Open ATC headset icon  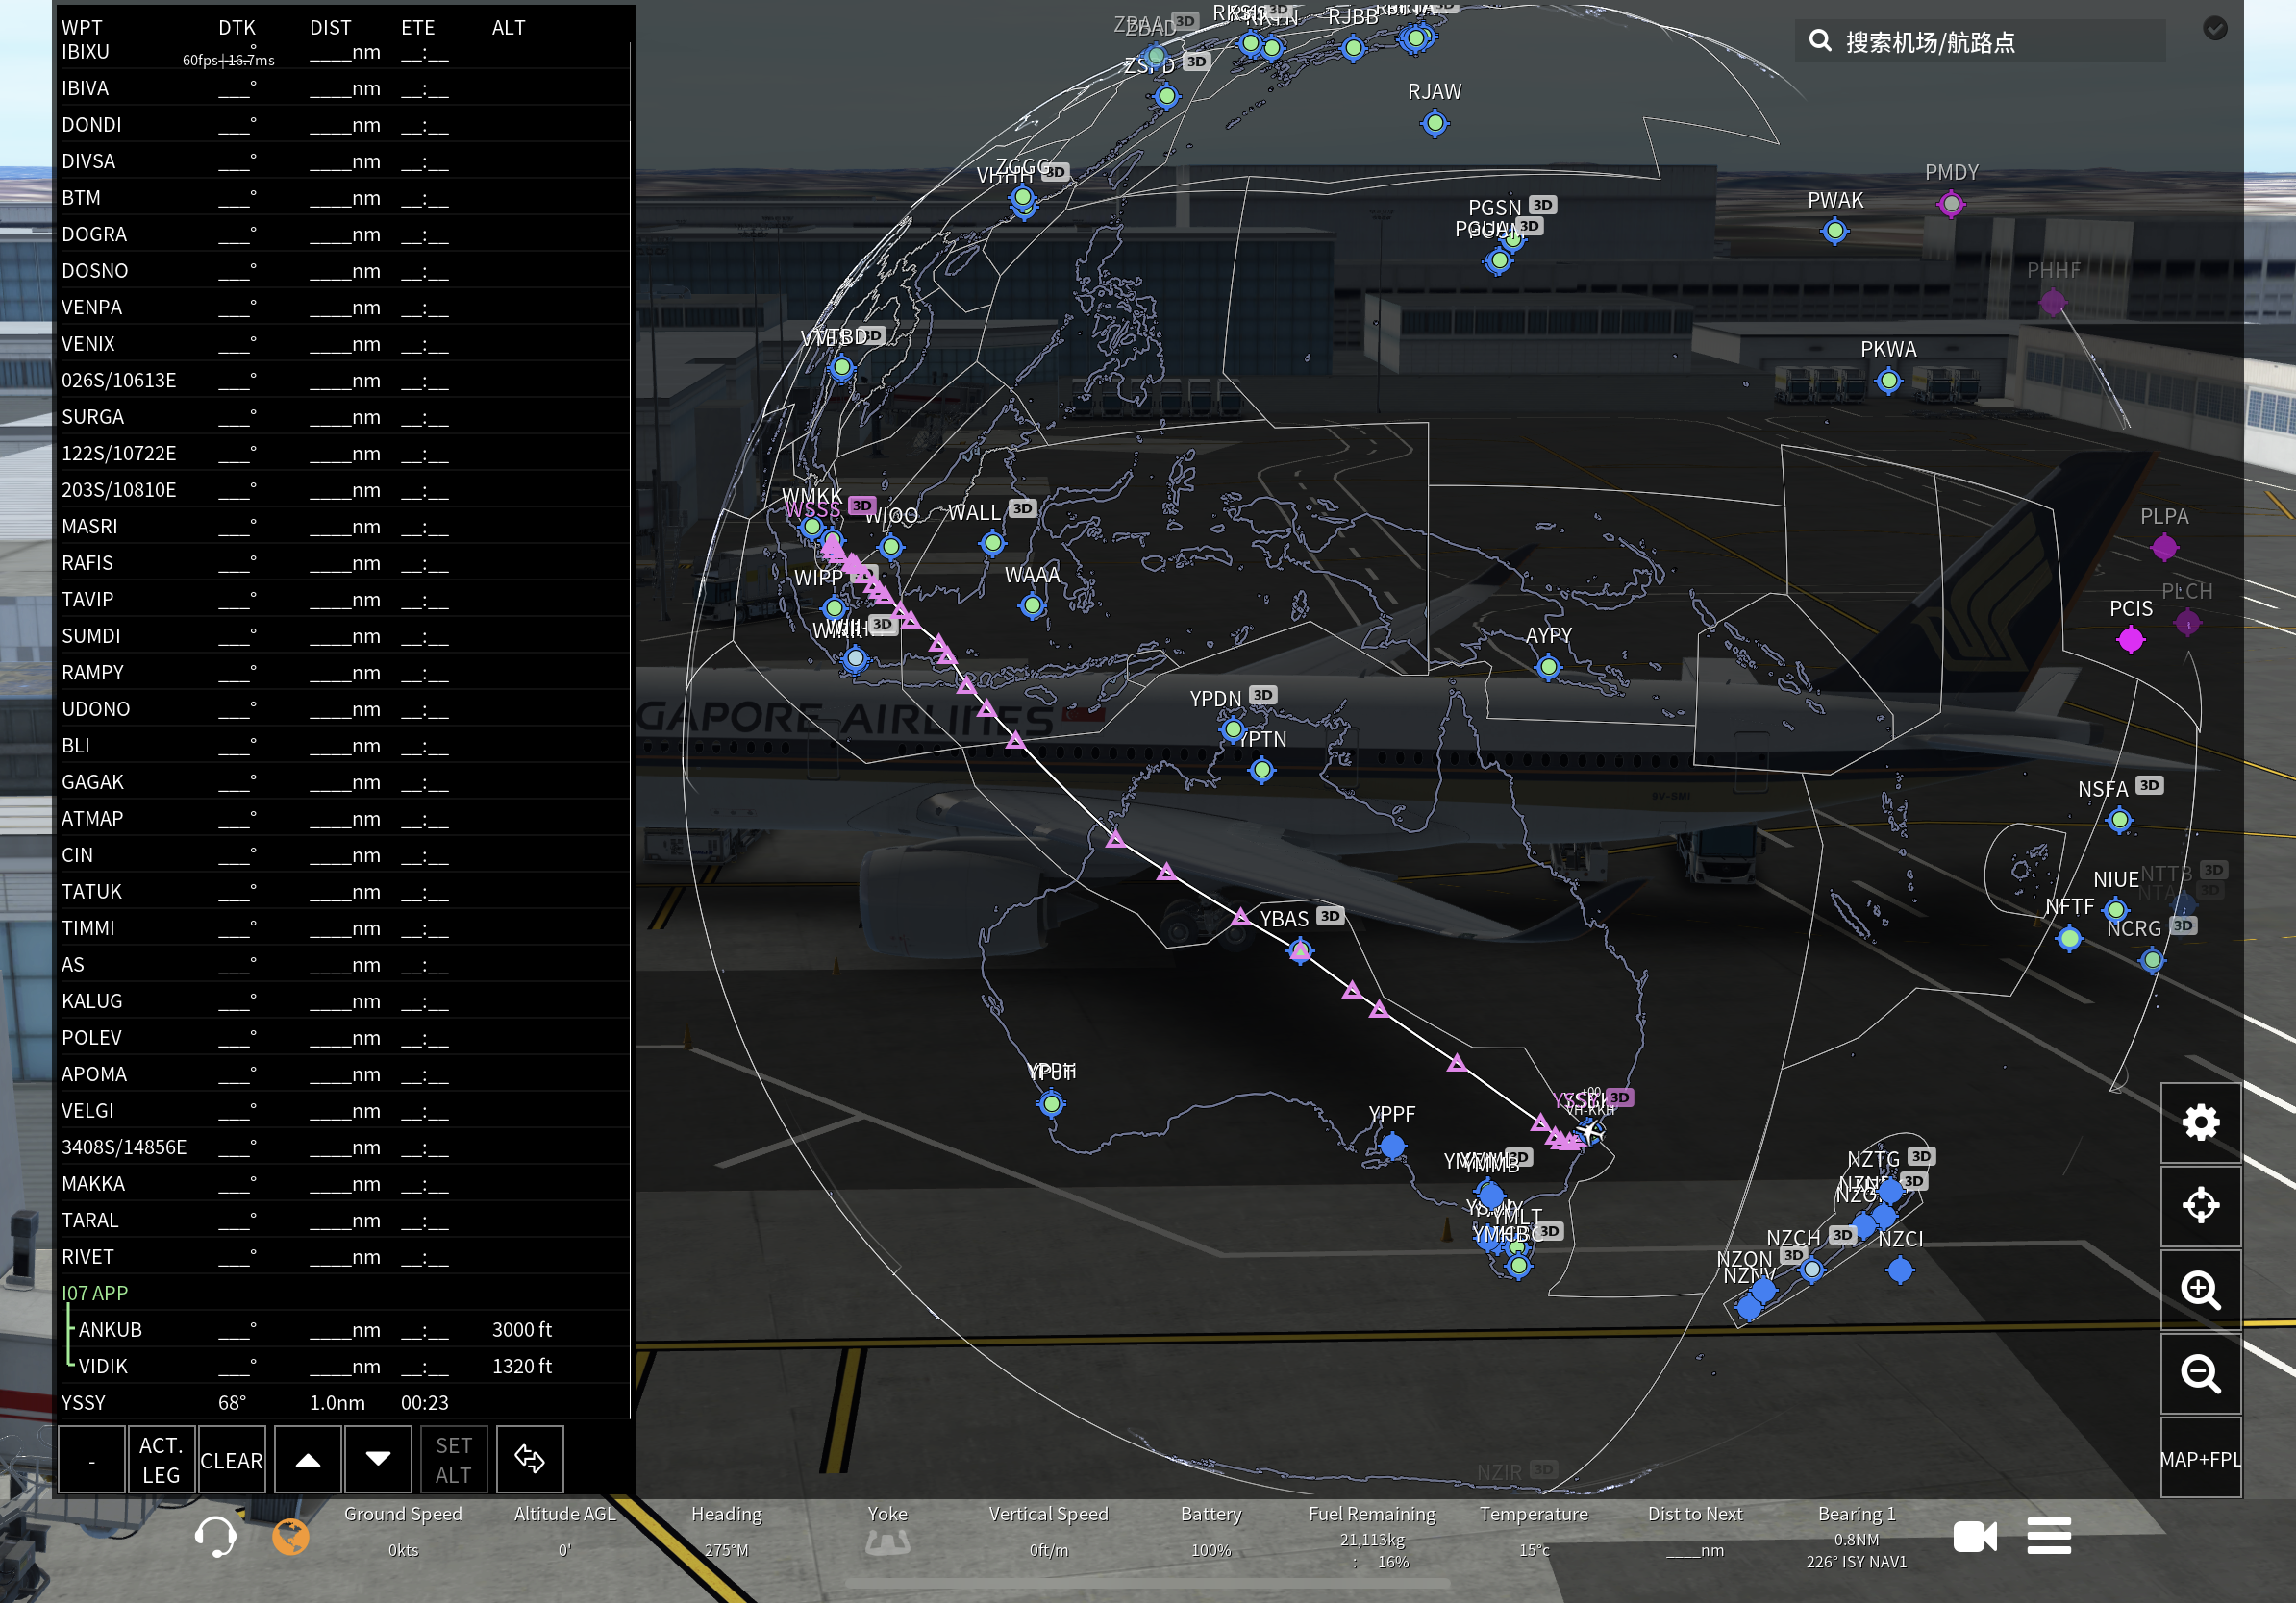coord(215,1536)
